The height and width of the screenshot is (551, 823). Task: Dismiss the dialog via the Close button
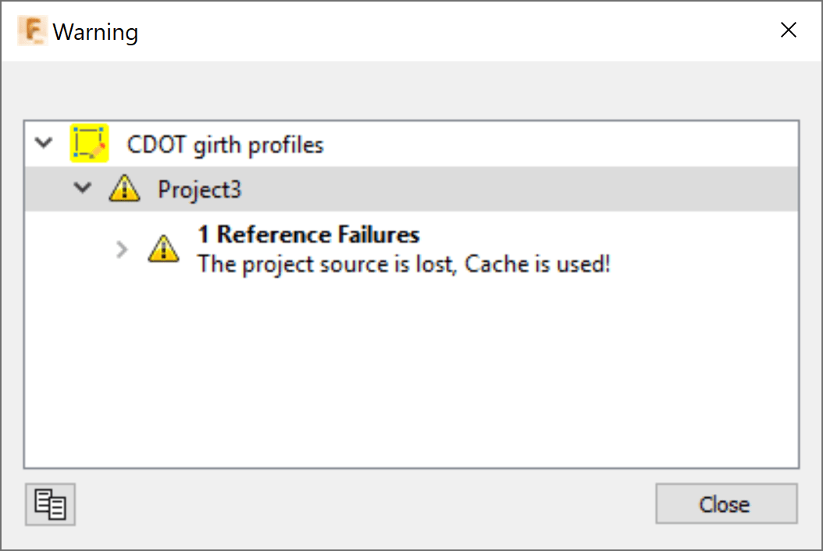coord(725,503)
